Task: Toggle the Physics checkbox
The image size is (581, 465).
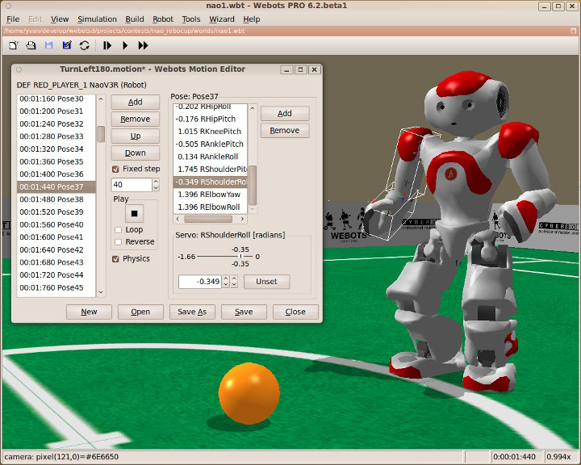Action: click(115, 259)
